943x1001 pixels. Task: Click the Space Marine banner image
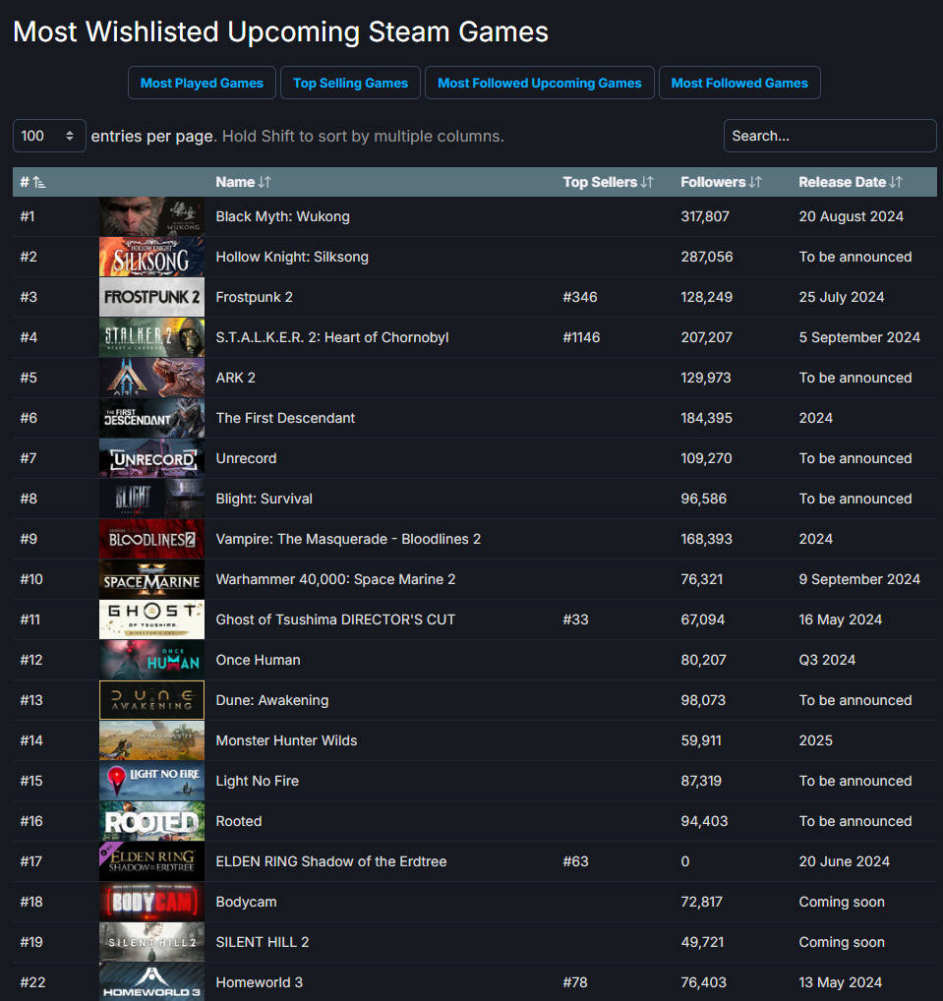click(x=152, y=579)
